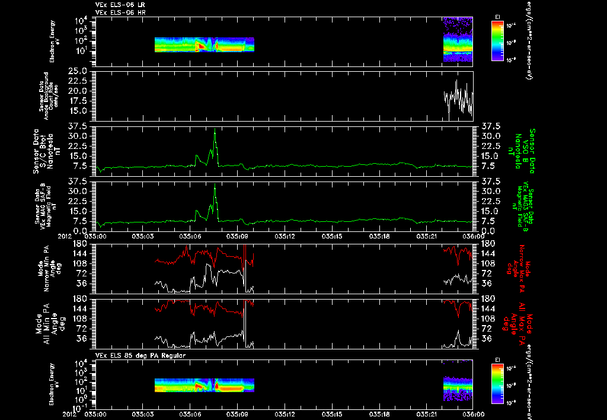This screenshot has height=420, width=607.
Task: Select the "VEx ELS 85 deg PA Regular" title
Action: [140, 355]
